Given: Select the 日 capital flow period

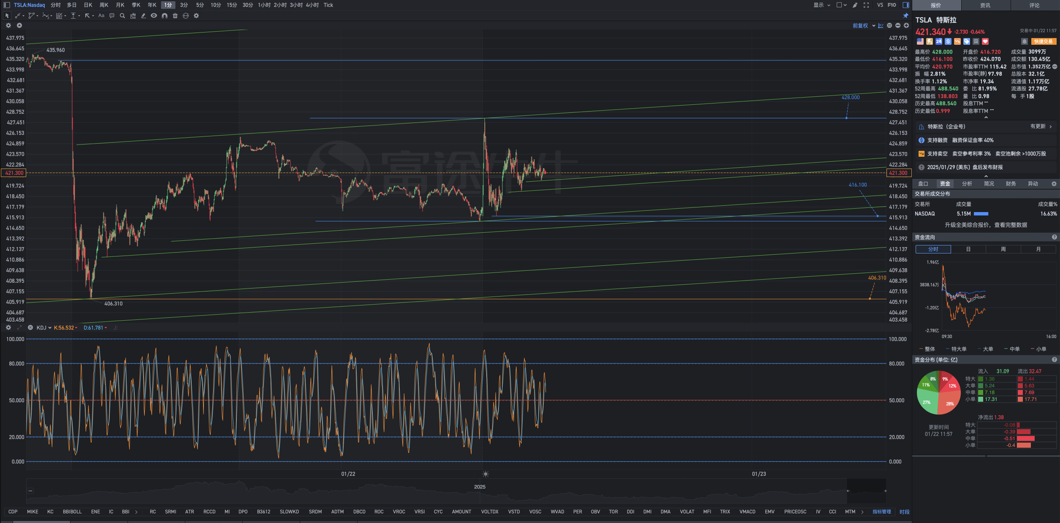Looking at the screenshot, I should click(x=968, y=249).
